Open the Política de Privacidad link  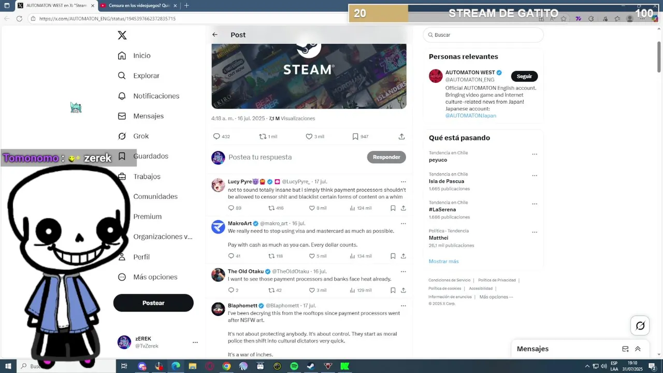point(497,280)
